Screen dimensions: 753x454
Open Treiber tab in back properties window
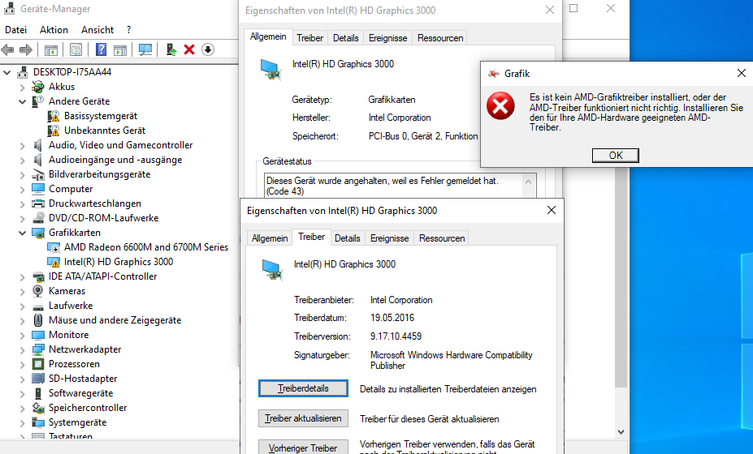[x=309, y=38]
